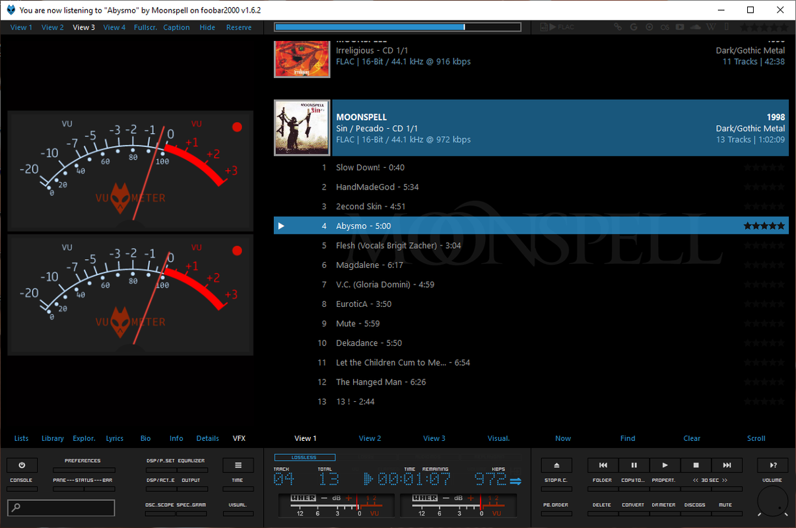Skip to previous track

tap(603, 465)
